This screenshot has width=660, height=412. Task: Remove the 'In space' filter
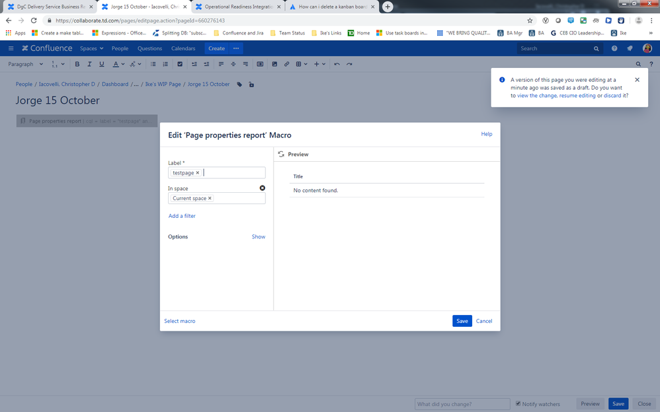263,188
